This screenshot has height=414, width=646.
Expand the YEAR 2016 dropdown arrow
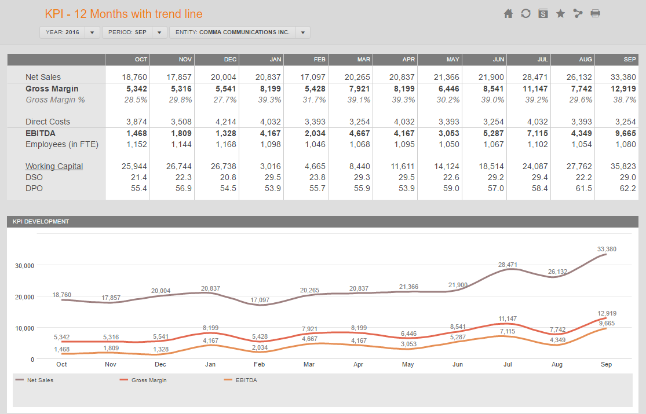[92, 32]
